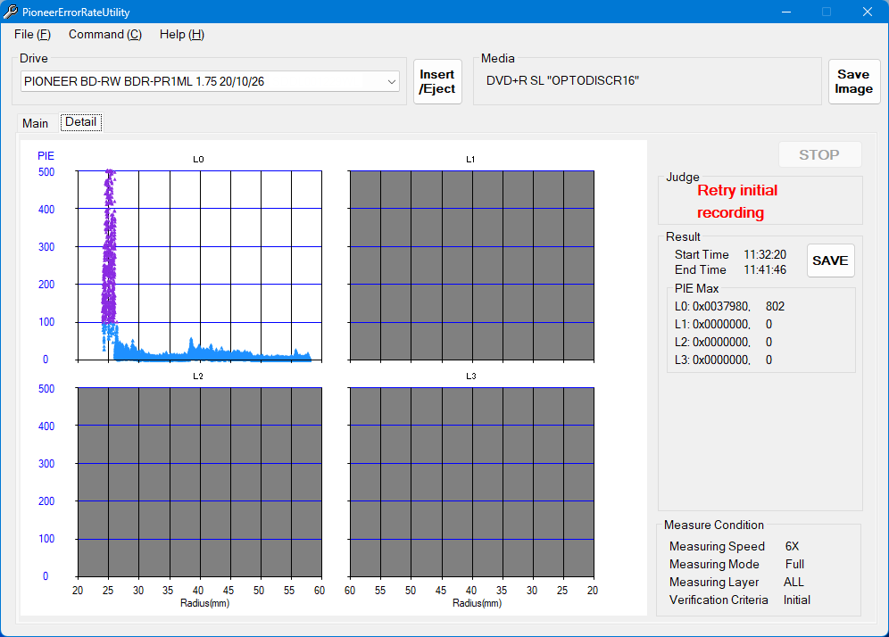Minimize the PioneerErrorRateUtility window
Screen dimensions: 889x637
(x=785, y=12)
